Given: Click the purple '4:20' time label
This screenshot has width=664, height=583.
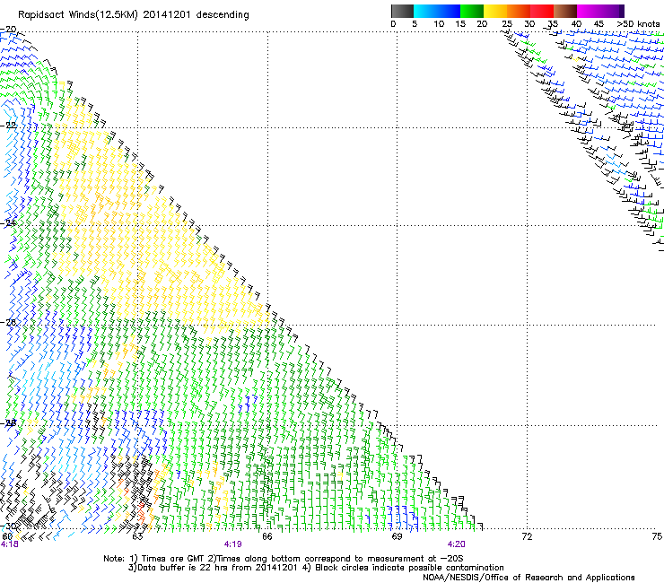Looking at the screenshot, I should click(x=456, y=544).
